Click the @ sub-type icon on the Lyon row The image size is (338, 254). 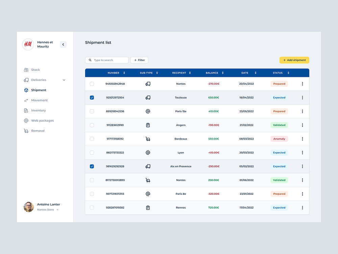pos(148,152)
